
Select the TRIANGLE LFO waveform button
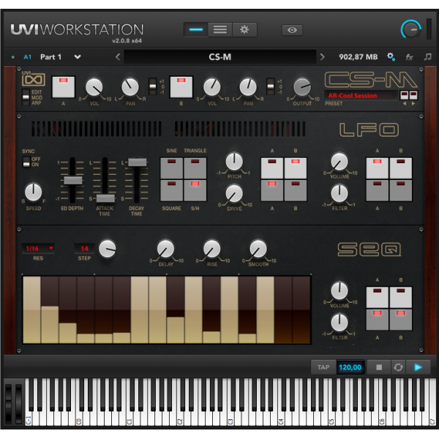point(195,168)
